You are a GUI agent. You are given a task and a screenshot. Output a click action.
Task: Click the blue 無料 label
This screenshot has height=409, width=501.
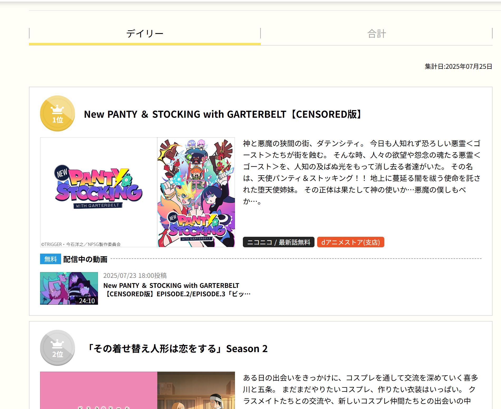tap(51, 259)
